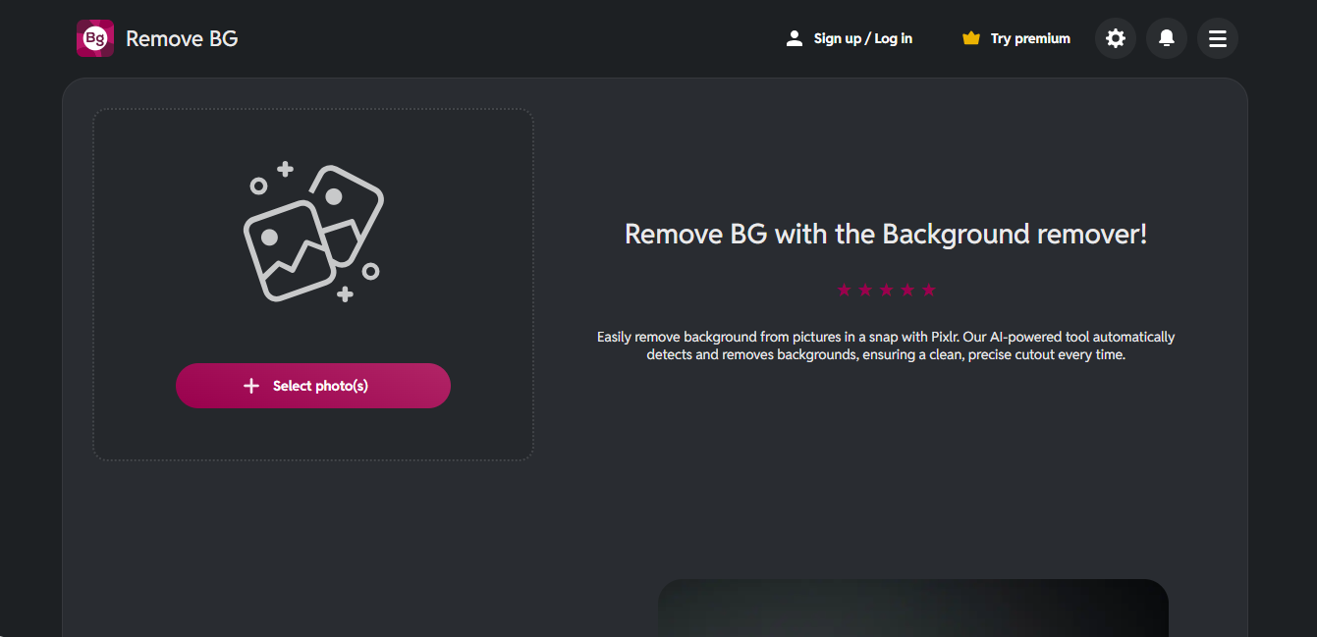Expand the hamburger main menu

[1218, 38]
